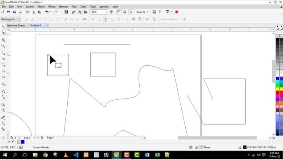Click the Open file icon
The width and height of the screenshot is (283, 159).
pos(8,12)
